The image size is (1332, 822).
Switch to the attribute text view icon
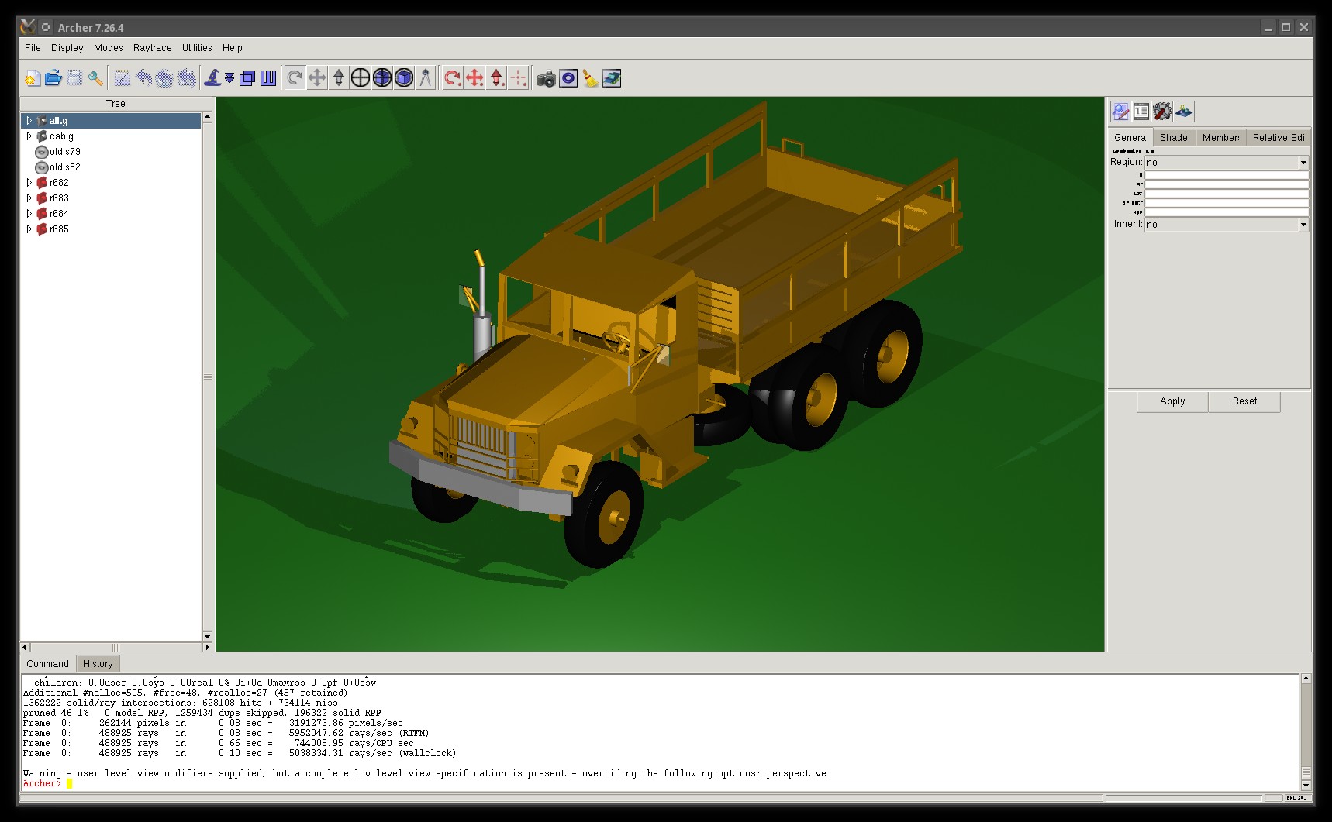[x=1141, y=112]
